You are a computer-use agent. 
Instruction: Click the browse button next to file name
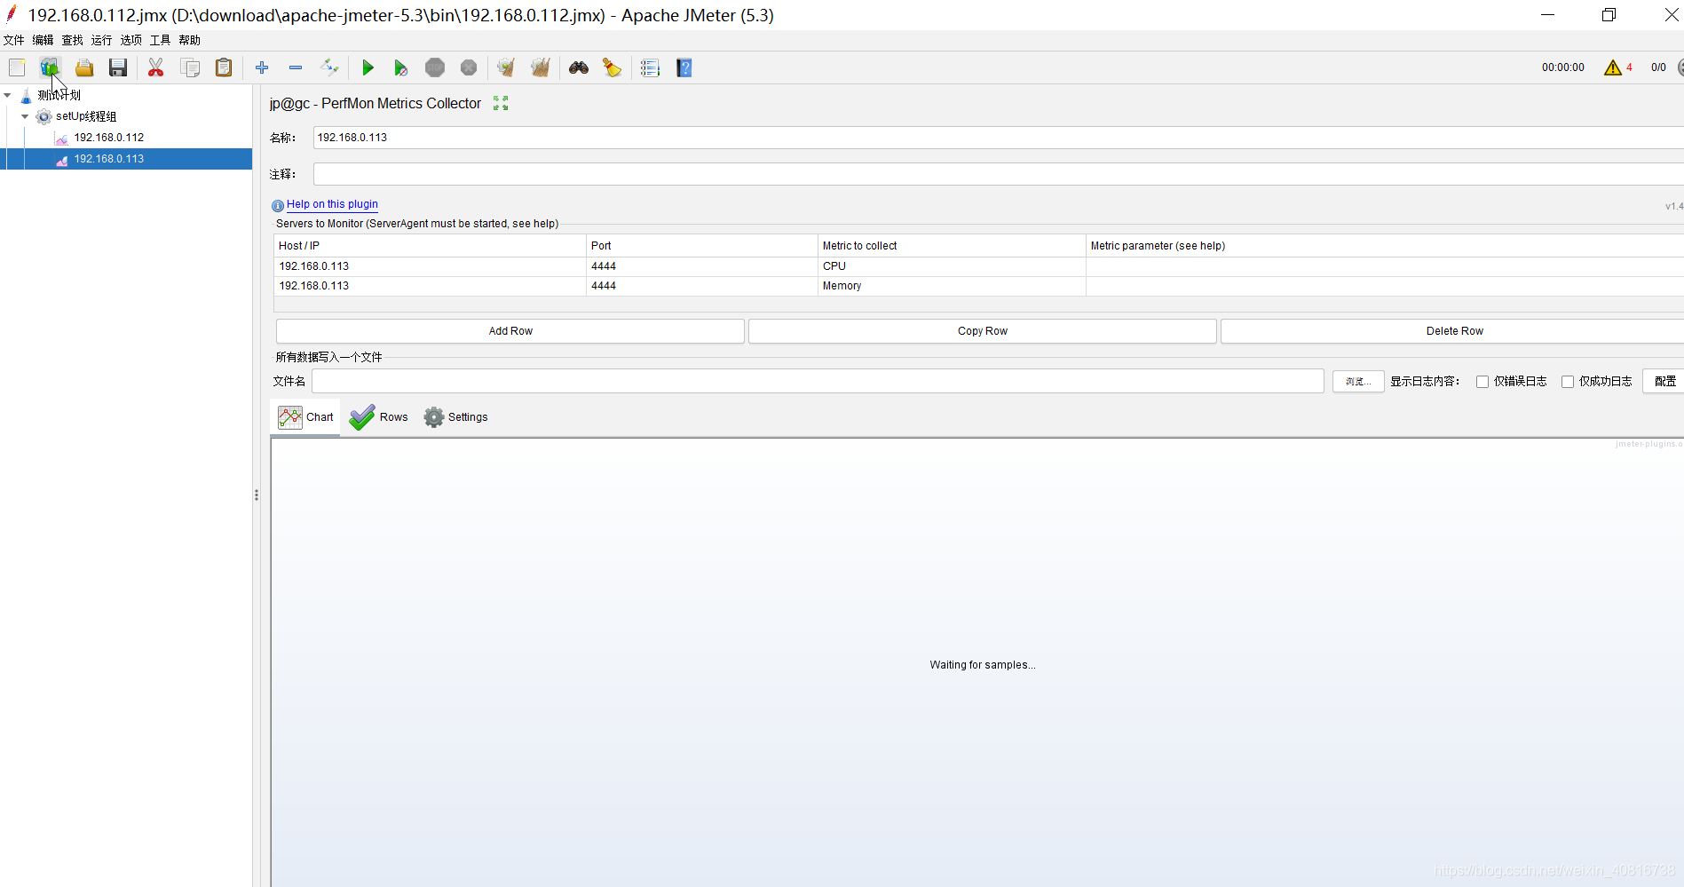1358,382
